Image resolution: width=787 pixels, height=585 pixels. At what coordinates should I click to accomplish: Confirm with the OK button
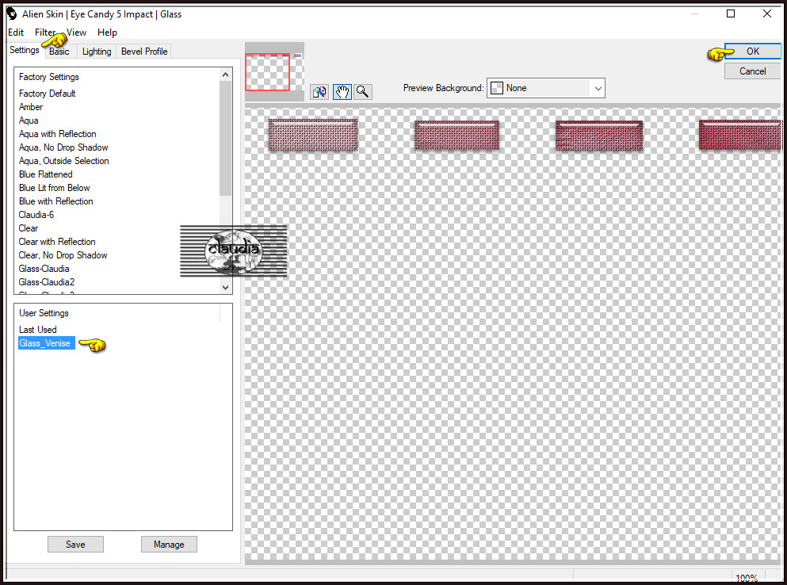[x=752, y=52]
